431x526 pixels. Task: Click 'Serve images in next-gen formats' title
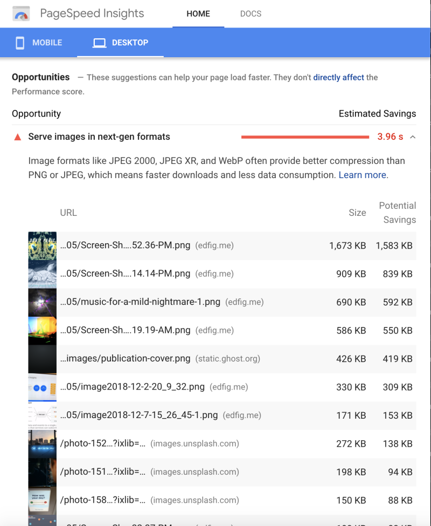point(99,137)
